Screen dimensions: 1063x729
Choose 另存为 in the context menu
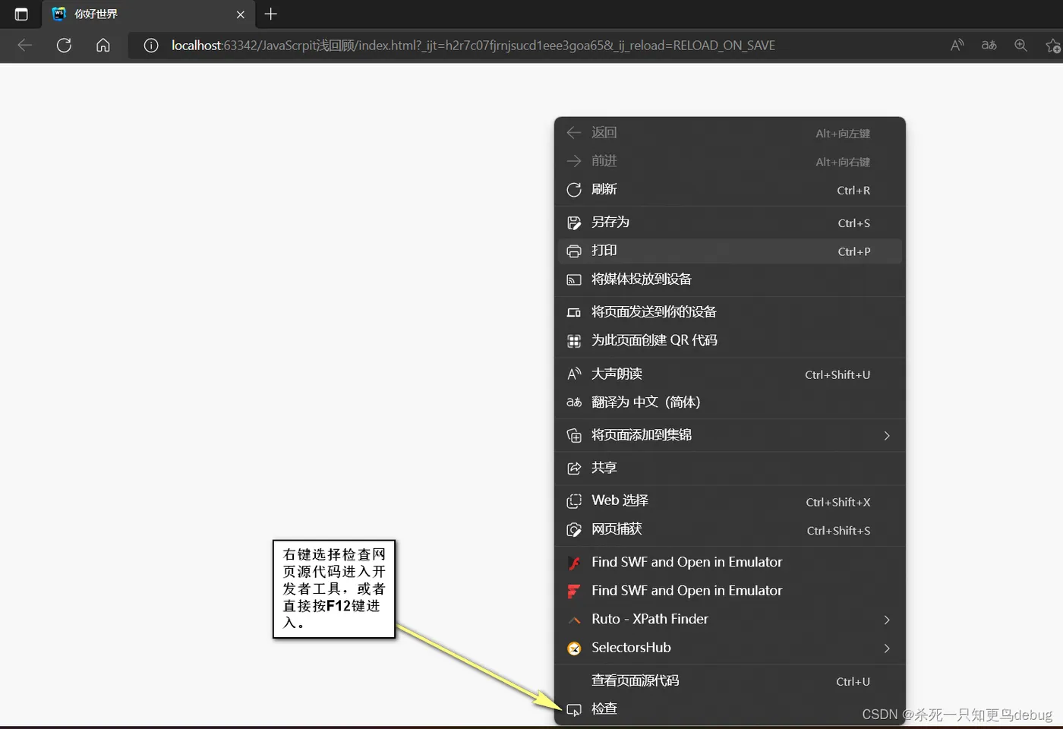point(730,222)
